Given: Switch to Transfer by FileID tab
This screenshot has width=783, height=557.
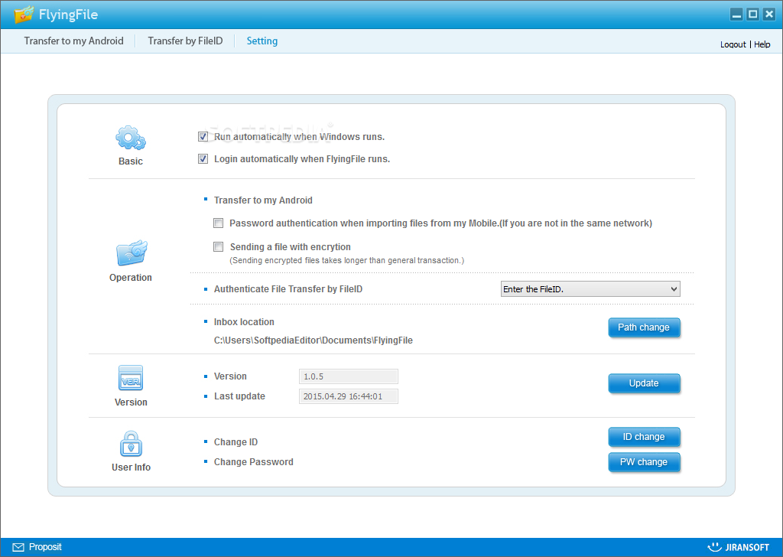Looking at the screenshot, I should 185,41.
